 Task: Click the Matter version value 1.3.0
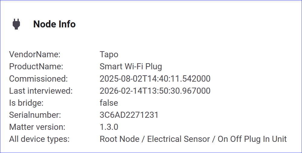pos(109,127)
